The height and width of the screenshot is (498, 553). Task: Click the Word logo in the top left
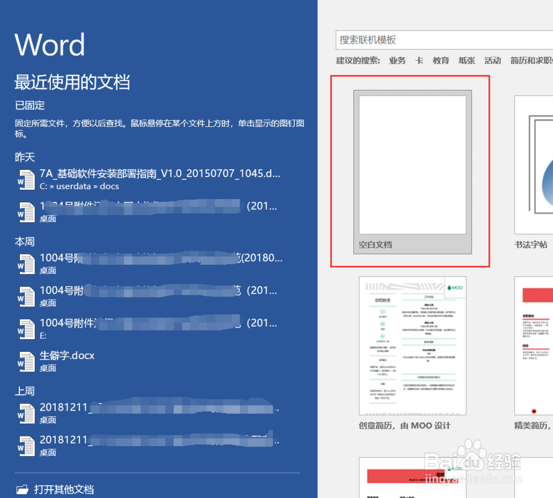tap(49, 44)
